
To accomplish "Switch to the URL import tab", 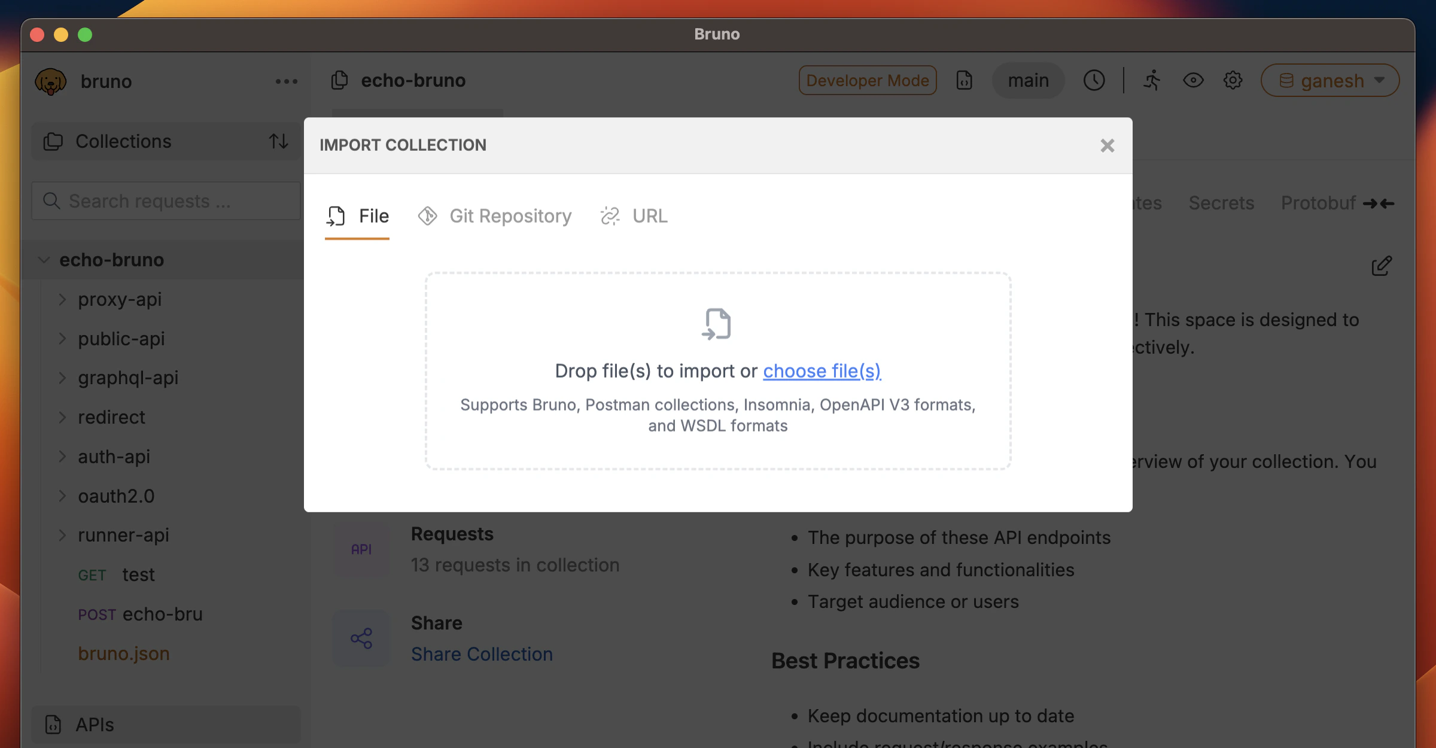I will point(634,216).
